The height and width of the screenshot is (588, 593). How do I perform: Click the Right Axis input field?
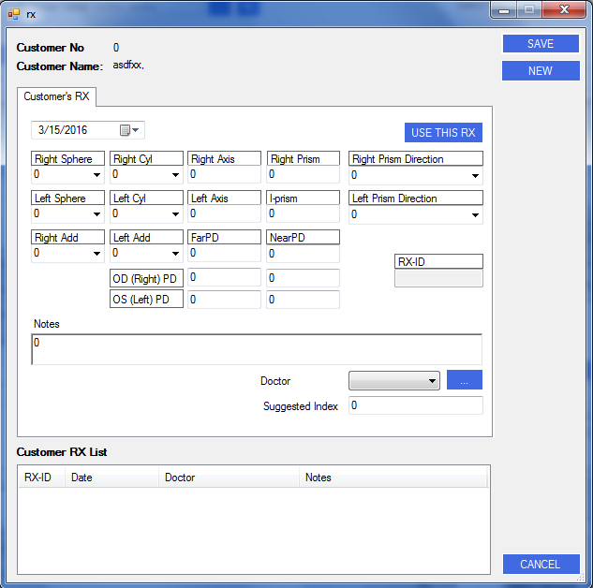click(x=225, y=174)
